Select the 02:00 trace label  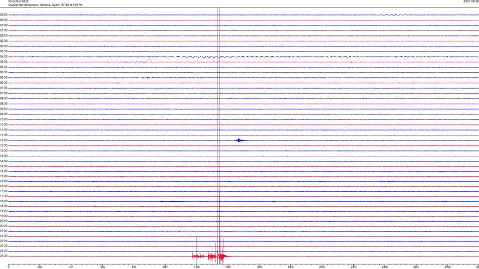(3, 36)
